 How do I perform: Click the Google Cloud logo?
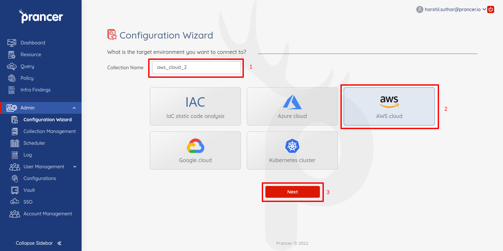click(x=196, y=146)
